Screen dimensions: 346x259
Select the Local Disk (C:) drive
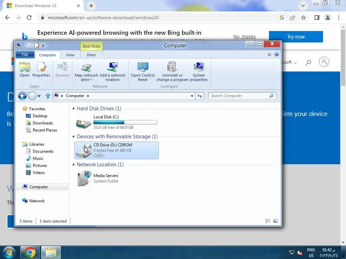(x=116, y=122)
